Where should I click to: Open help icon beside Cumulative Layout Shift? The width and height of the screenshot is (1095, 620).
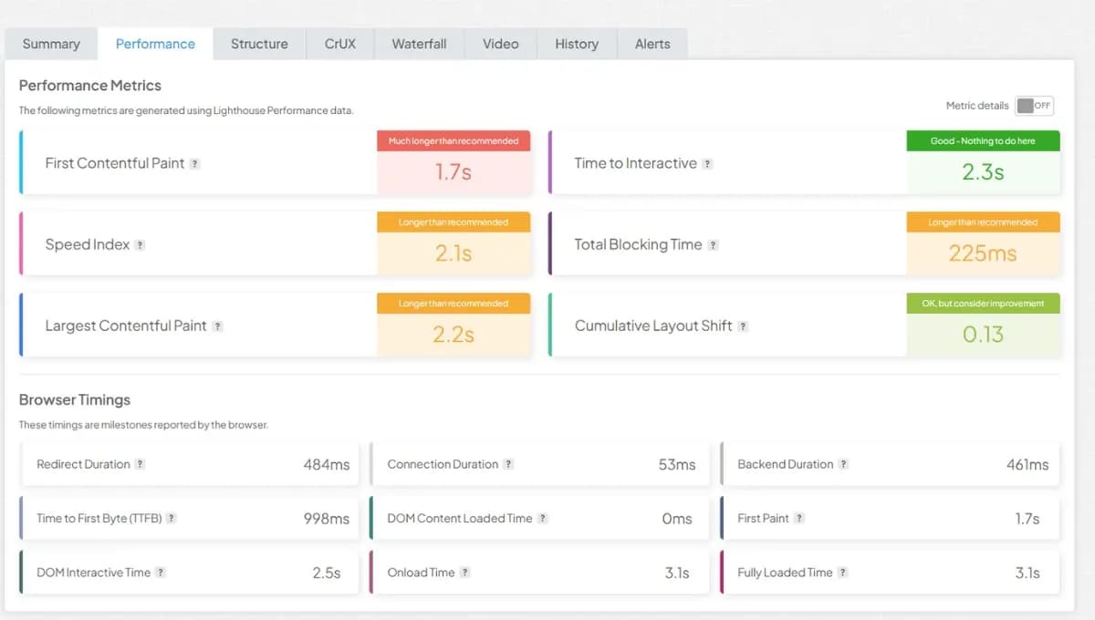pos(743,326)
